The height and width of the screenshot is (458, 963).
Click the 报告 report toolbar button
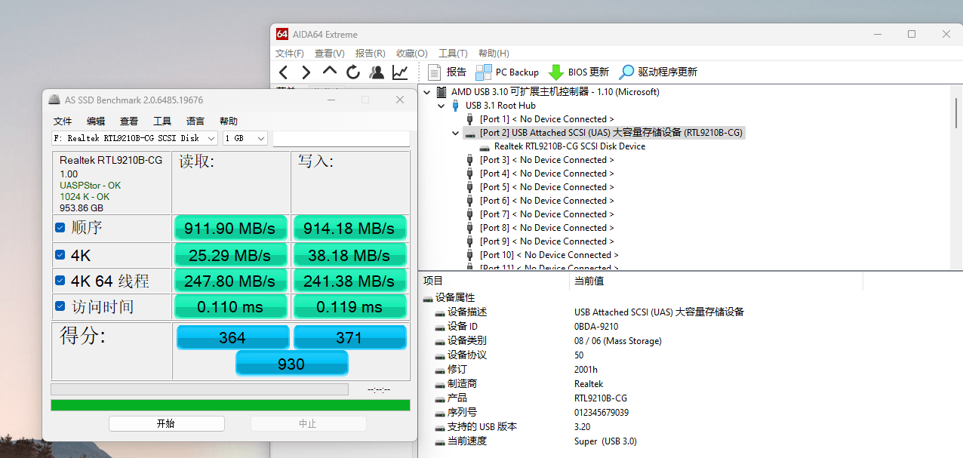click(448, 72)
